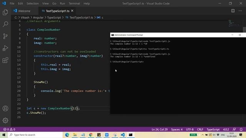This screenshot has height=138, width=246.
Task: Switch to the Welcome tab
Action: click(x=25, y=11)
